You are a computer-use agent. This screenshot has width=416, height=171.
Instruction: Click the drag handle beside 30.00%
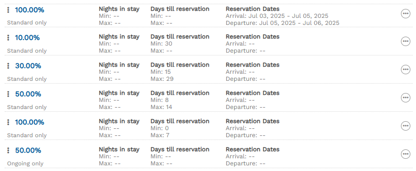(x=8, y=66)
